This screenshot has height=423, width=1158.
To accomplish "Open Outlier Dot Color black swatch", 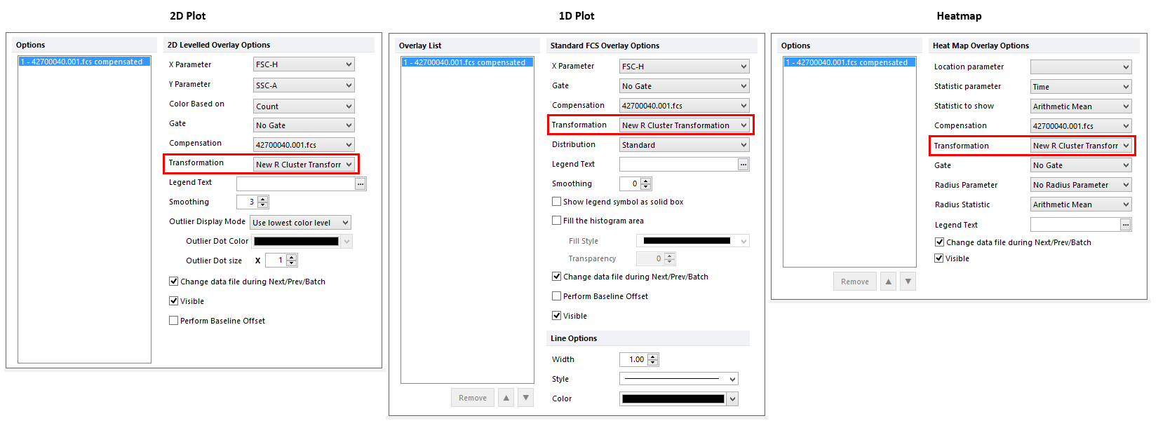I will (x=296, y=242).
